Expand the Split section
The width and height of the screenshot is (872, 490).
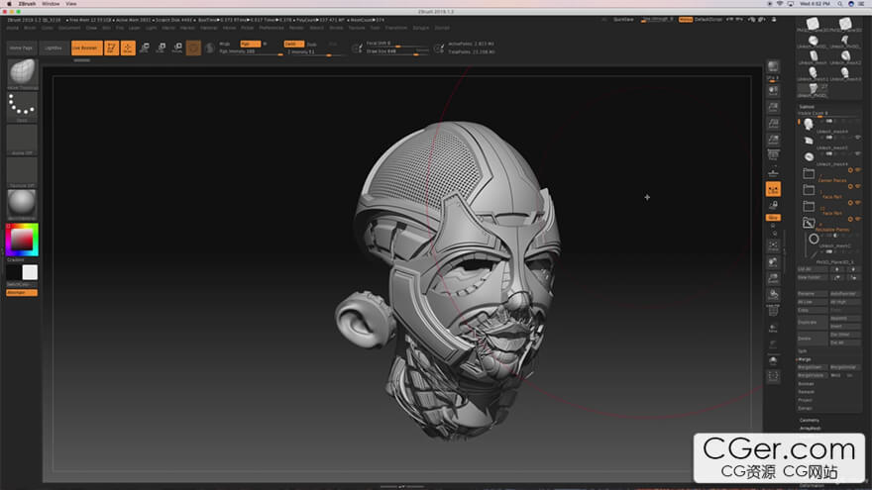coord(803,351)
